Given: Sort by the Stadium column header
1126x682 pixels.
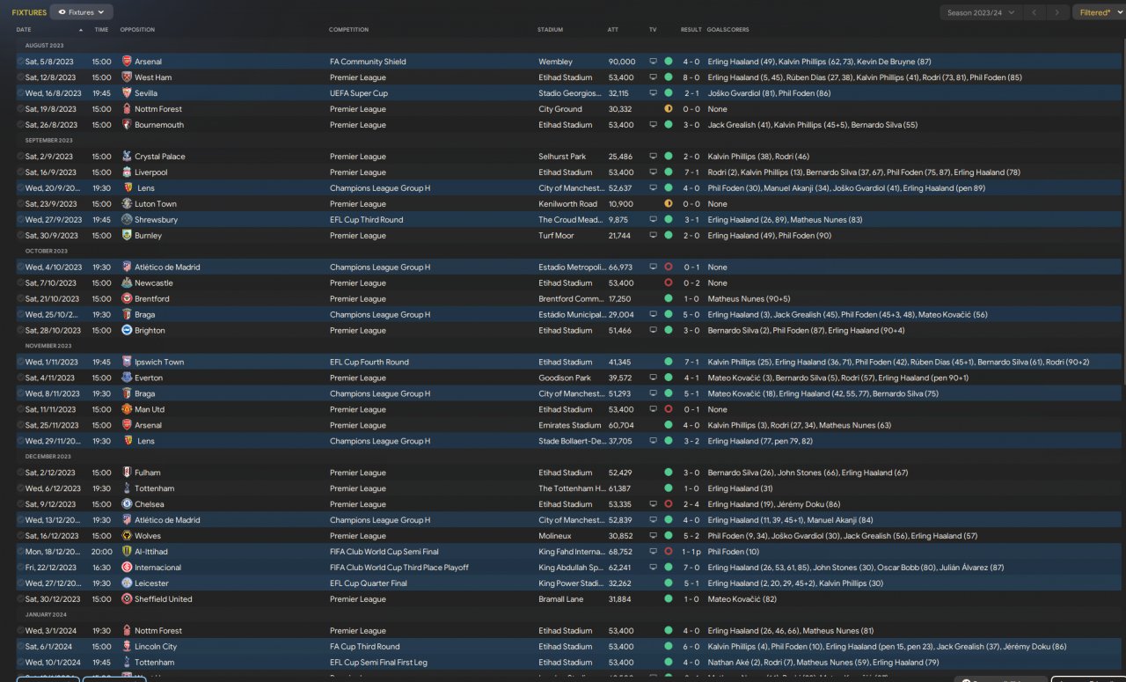Looking at the screenshot, I should [x=551, y=30].
